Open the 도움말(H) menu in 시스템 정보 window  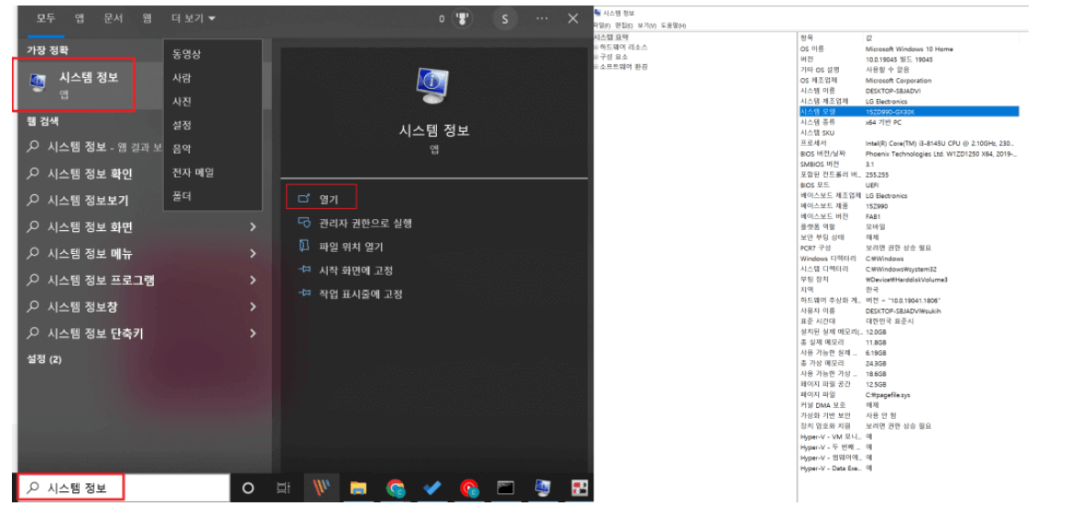click(x=673, y=26)
